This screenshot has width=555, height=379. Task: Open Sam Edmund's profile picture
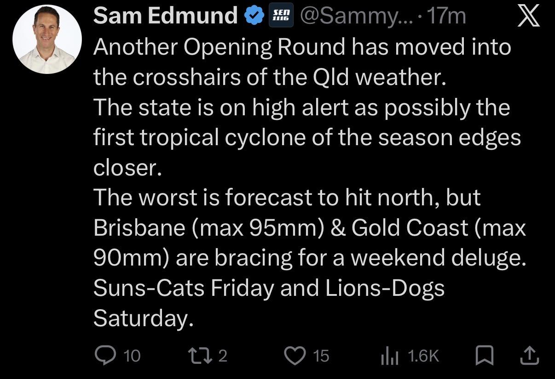coord(47,40)
